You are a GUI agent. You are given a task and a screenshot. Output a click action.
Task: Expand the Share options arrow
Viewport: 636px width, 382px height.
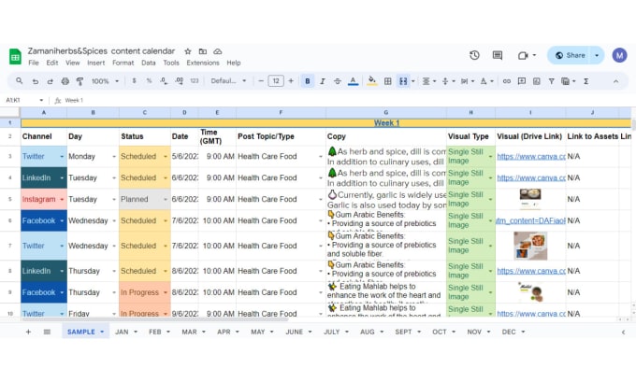pyautogui.click(x=597, y=55)
